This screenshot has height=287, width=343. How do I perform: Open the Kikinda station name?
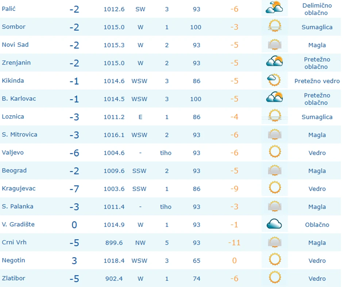[13, 81]
